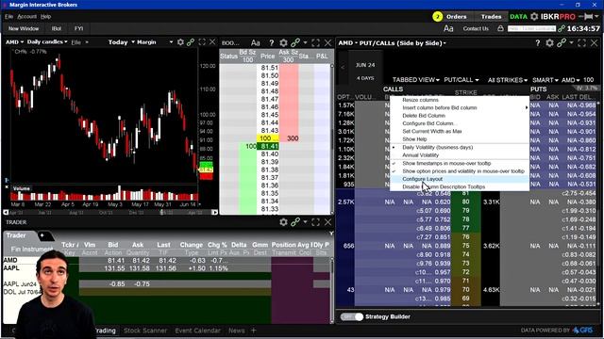Choose Configure Layout in context menu

tap(422, 179)
